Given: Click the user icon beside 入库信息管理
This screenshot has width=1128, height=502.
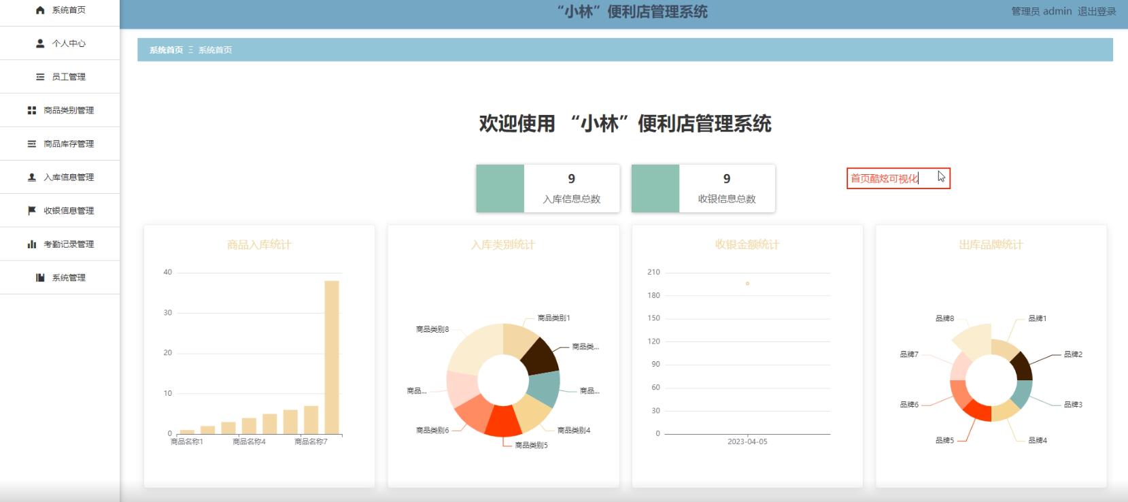Looking at the screenshot, I should point(32,177).
